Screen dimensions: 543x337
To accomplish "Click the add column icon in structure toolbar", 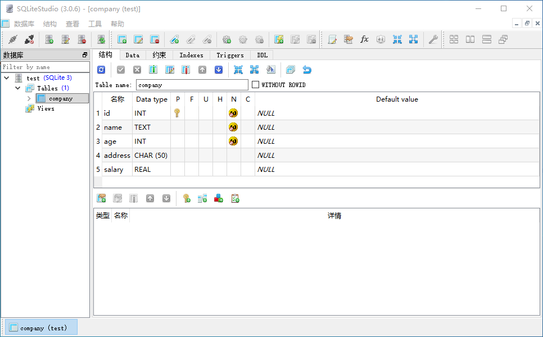I will pyautogui.click(x=153, y=70).
